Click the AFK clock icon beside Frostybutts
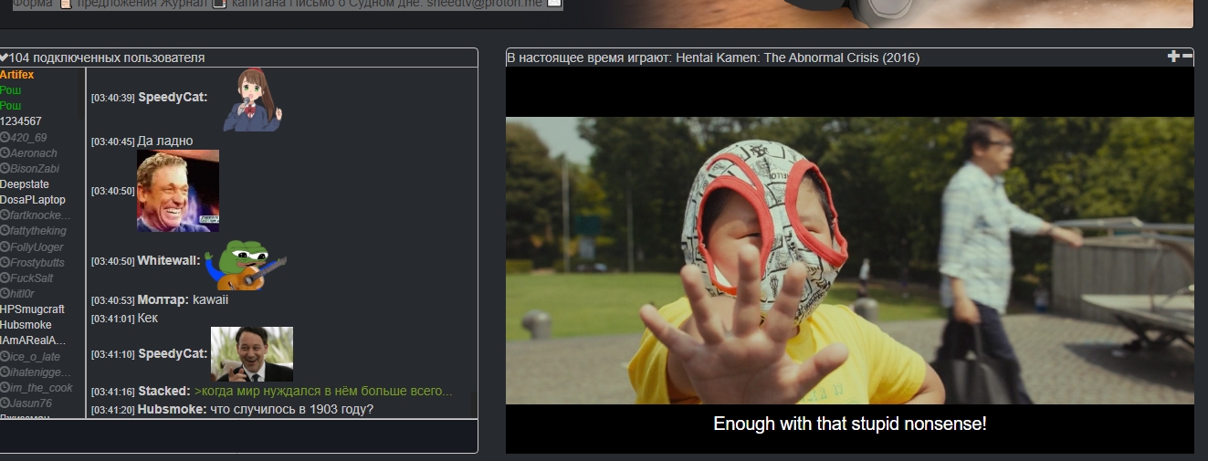The height and width of the screenshot is (461, 1208). pos(5,262)
